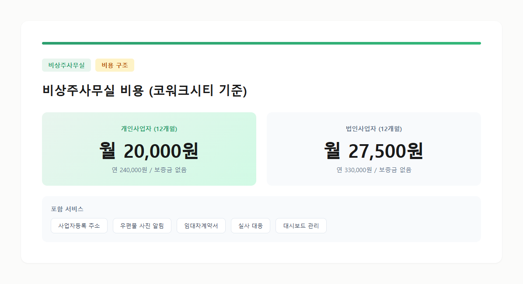Screen dimensions: 523x284
Task: Click the 비용 구조 tag
Action: tap(115, 65)
